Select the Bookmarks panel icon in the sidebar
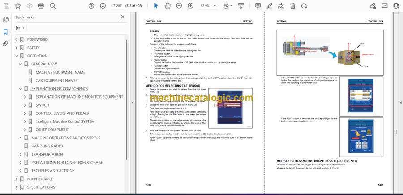403x195 pixels. coord(5,32)
